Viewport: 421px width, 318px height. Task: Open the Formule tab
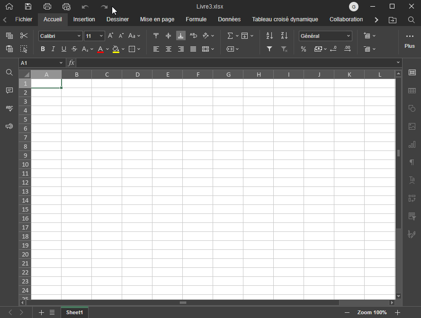(x=196, y=19)
